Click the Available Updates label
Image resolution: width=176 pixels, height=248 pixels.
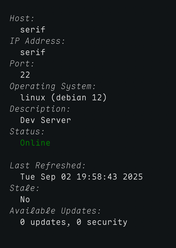point(55,211)
